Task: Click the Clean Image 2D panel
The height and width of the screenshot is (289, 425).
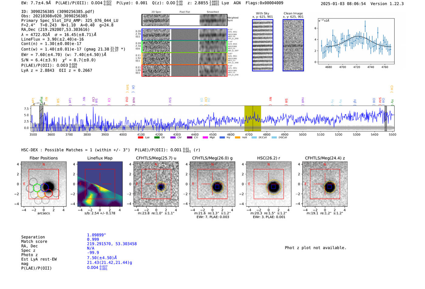Action: (293, 45)
